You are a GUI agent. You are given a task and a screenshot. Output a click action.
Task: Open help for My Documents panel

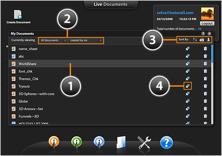click(x=203, y=34)
